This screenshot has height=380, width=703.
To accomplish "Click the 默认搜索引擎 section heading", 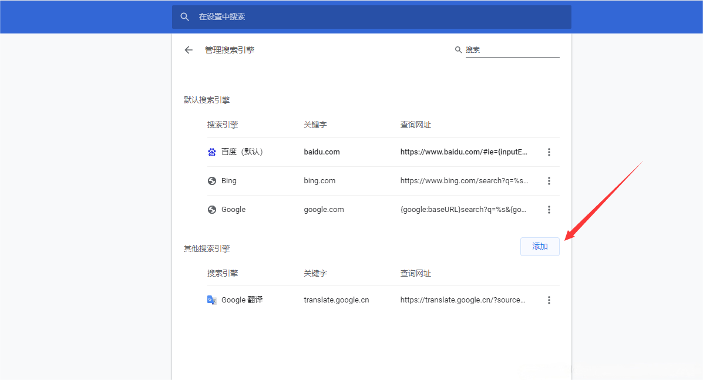I will point(207,100).
